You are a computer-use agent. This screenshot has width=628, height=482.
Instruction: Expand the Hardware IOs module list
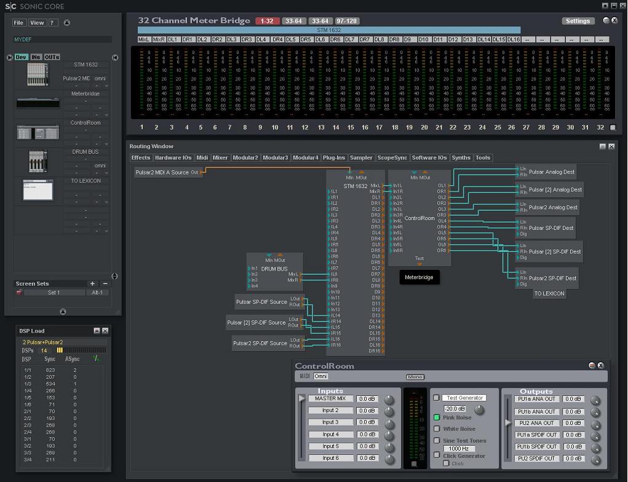coord(173,158)
